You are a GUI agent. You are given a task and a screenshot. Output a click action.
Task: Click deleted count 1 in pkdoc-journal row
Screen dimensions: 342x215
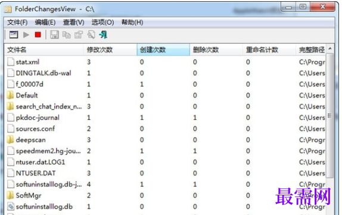point(195,117)
